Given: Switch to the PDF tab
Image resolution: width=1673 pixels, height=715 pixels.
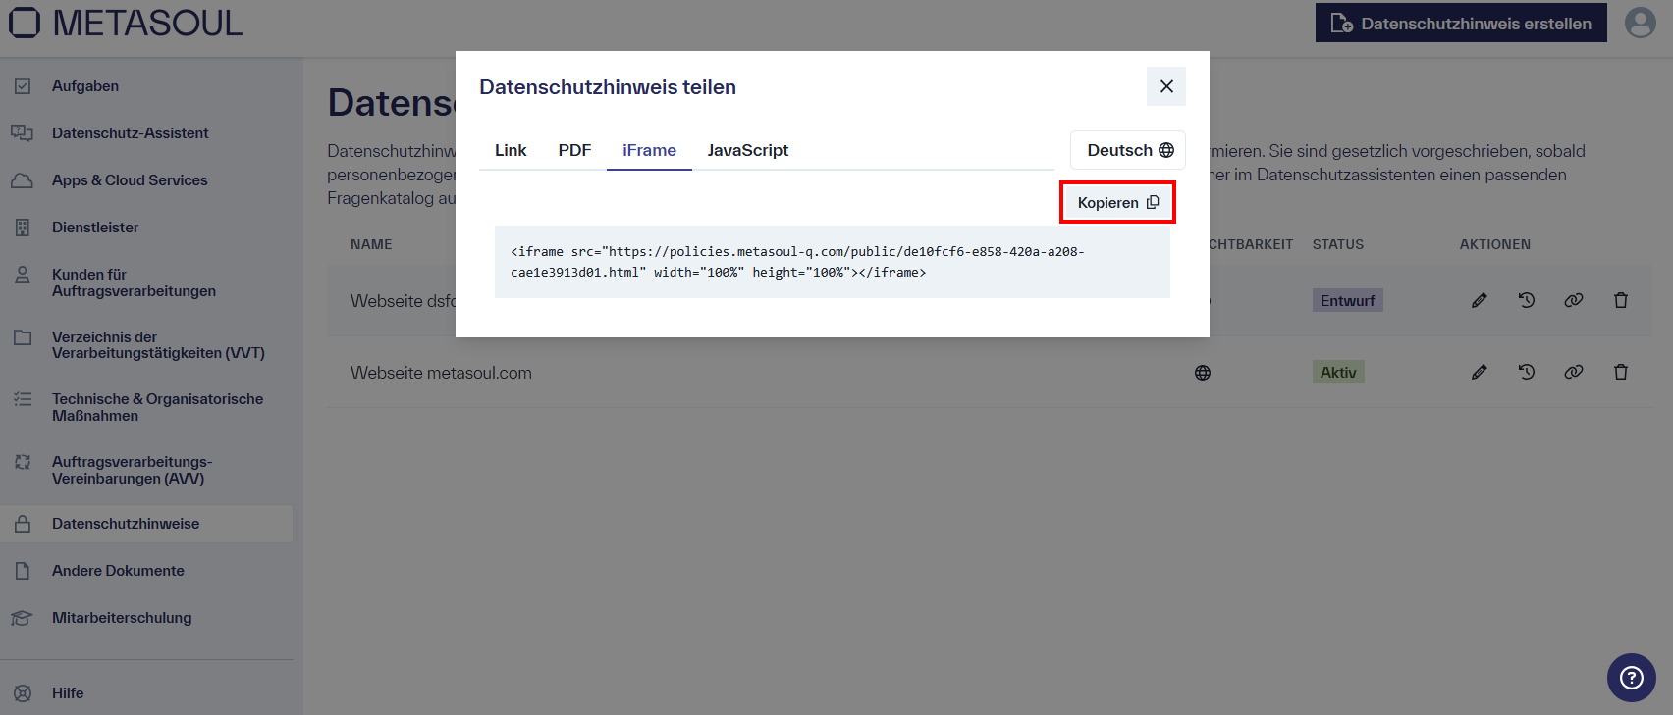Looking at the screenshot, I should 574,150.
